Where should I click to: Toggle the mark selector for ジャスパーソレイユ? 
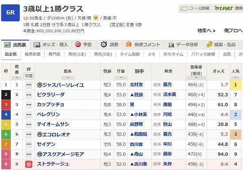(29, 85)
